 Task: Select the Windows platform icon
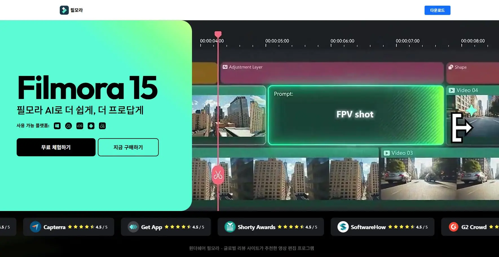point(57,126)
